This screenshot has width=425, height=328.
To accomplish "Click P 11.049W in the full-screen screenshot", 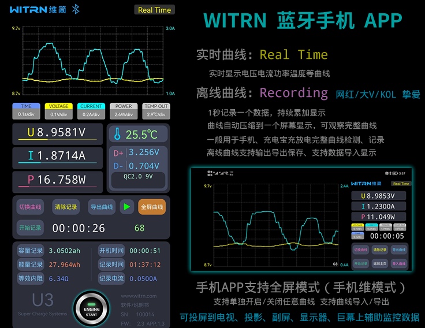I will [379, 217].
